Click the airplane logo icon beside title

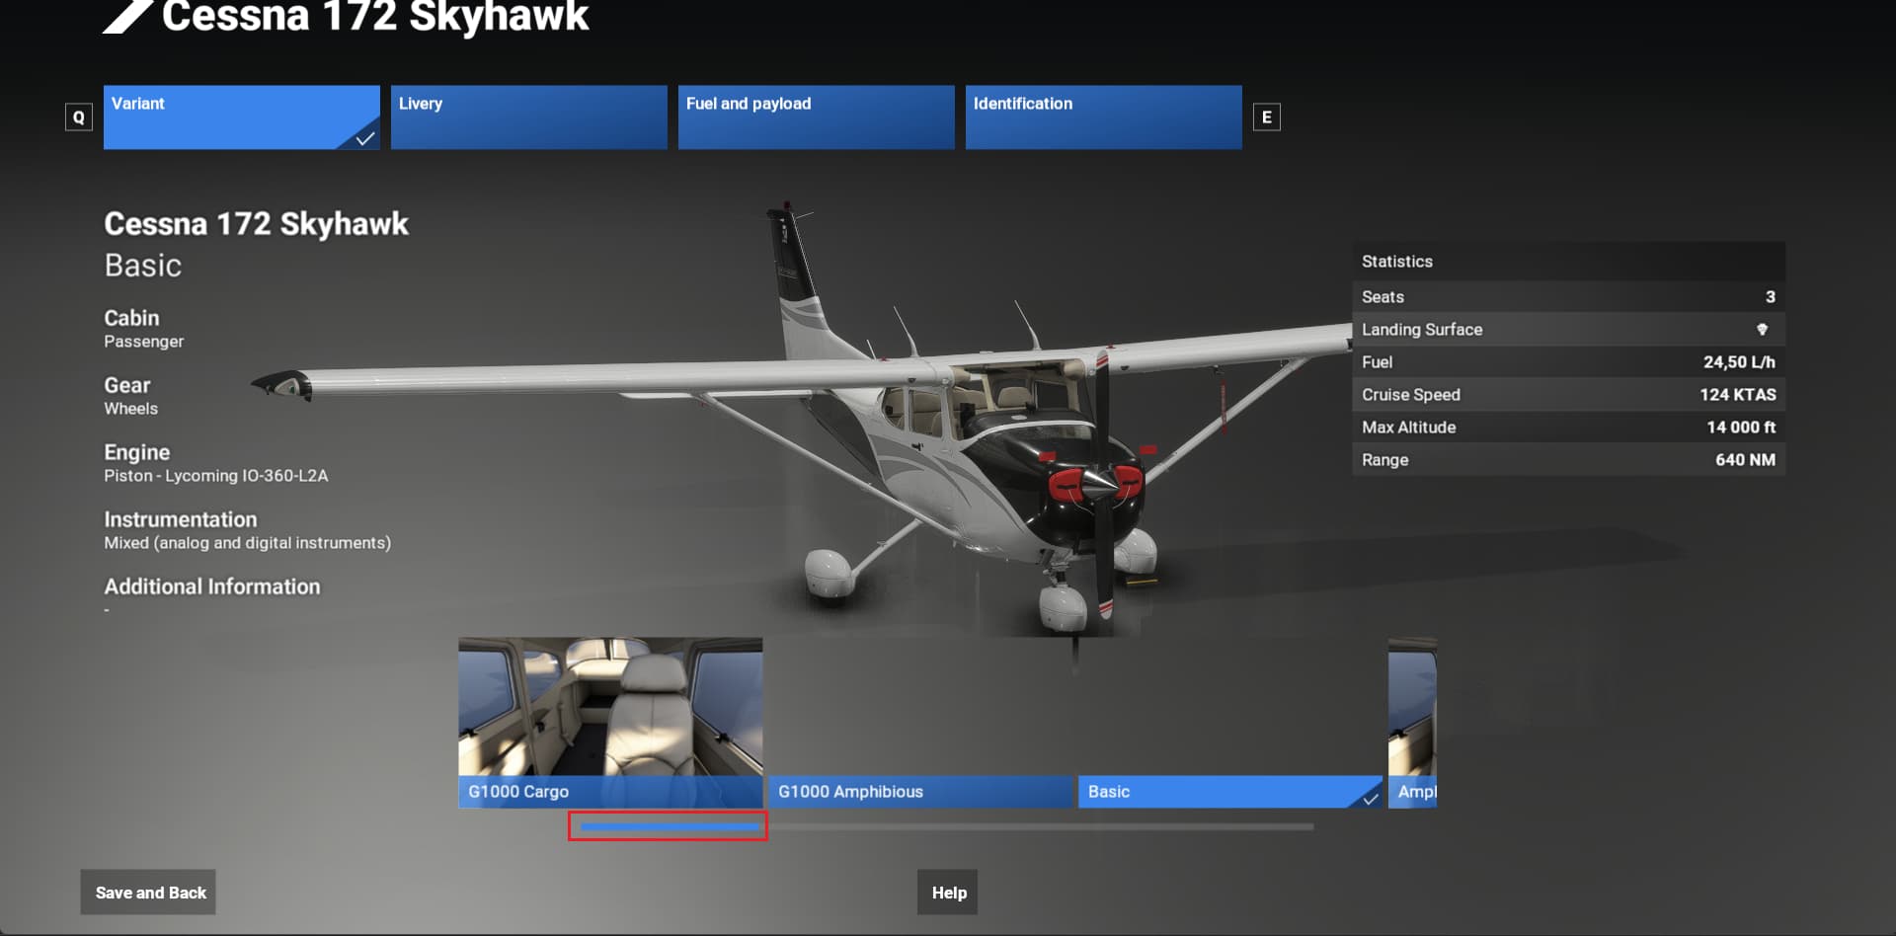[126, 16]
